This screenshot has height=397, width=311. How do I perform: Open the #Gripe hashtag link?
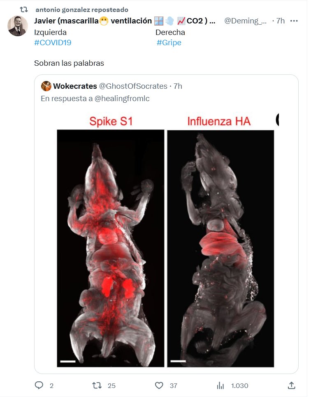pos(169,43)
